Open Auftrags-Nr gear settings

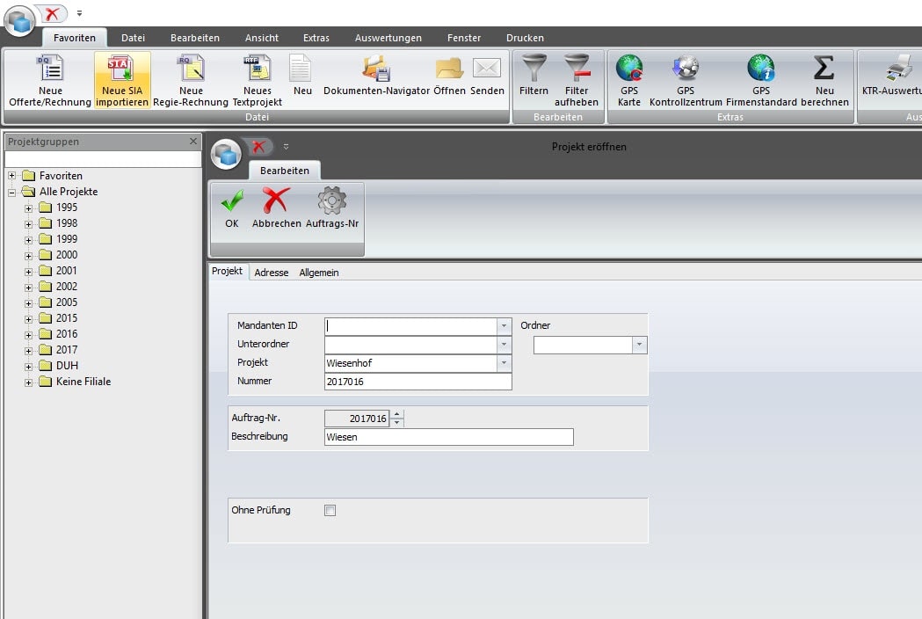pyautogui.click(x=332, y=208)
